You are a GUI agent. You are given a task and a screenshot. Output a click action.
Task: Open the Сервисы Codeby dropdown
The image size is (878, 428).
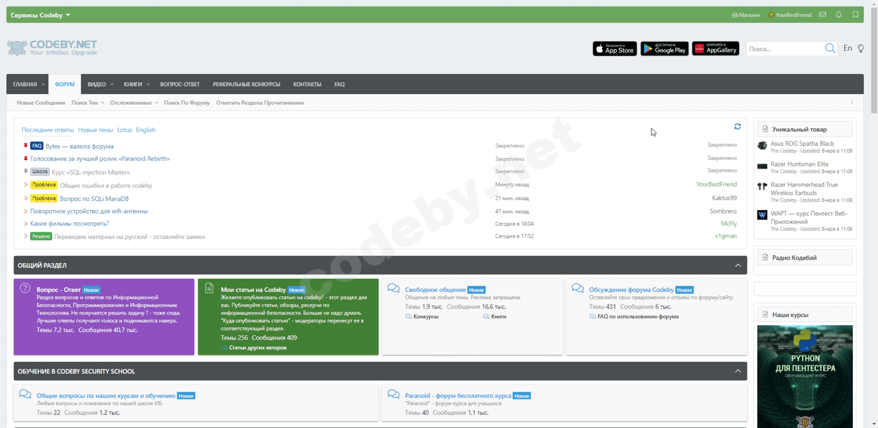tap(40, 15)
